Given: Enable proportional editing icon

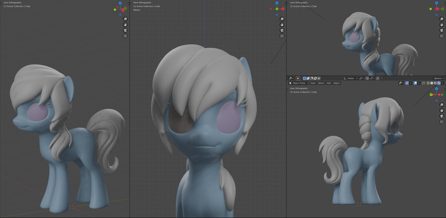Looking at the screenshot, I should 377,78.
